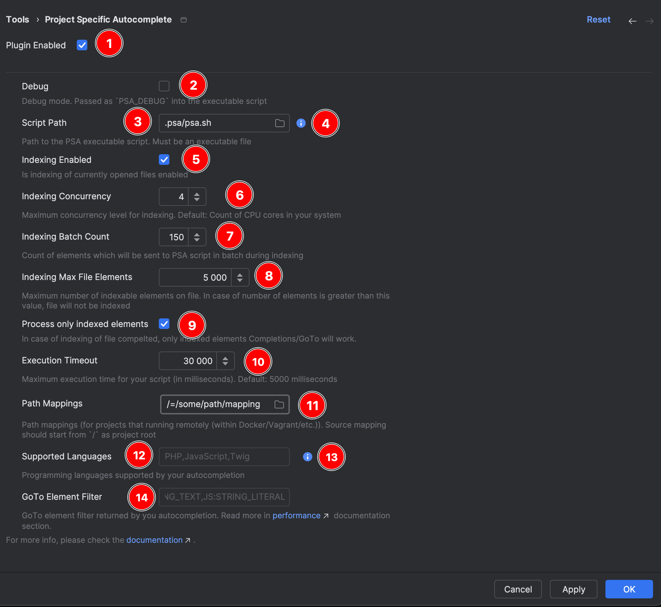Viewport: 661px width, 607px height.
Task: Decrease Indexing Batch Count with down arrow
Action: (x=197, y=240)
